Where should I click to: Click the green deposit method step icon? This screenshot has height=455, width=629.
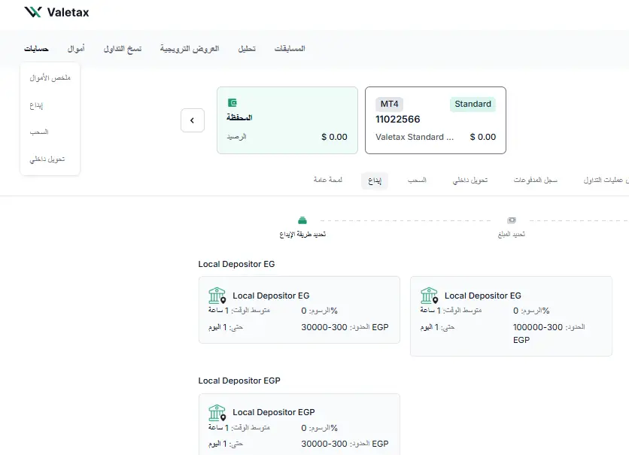(x=302, y=220)
